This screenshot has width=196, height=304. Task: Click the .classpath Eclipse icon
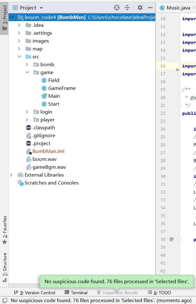pyautogui.click(x=28, y=128)
